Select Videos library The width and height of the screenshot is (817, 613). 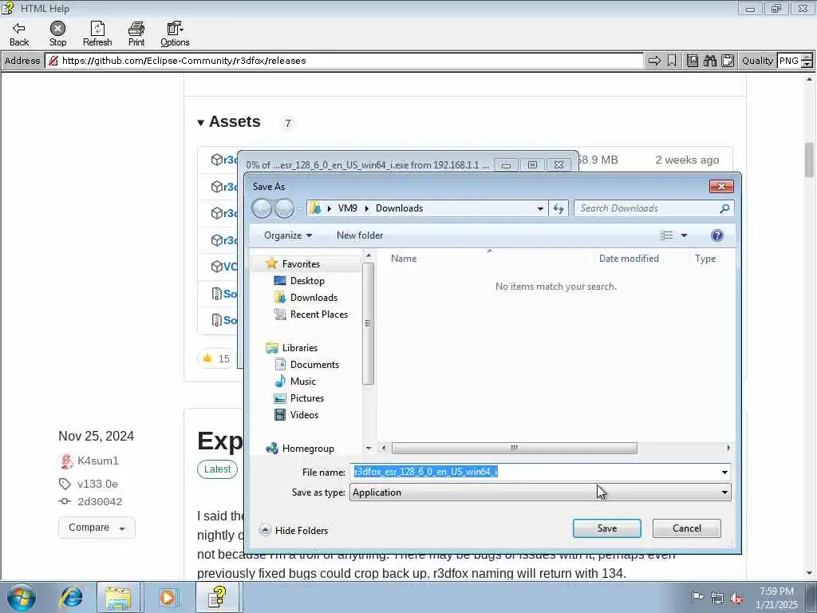click(304, 415)
